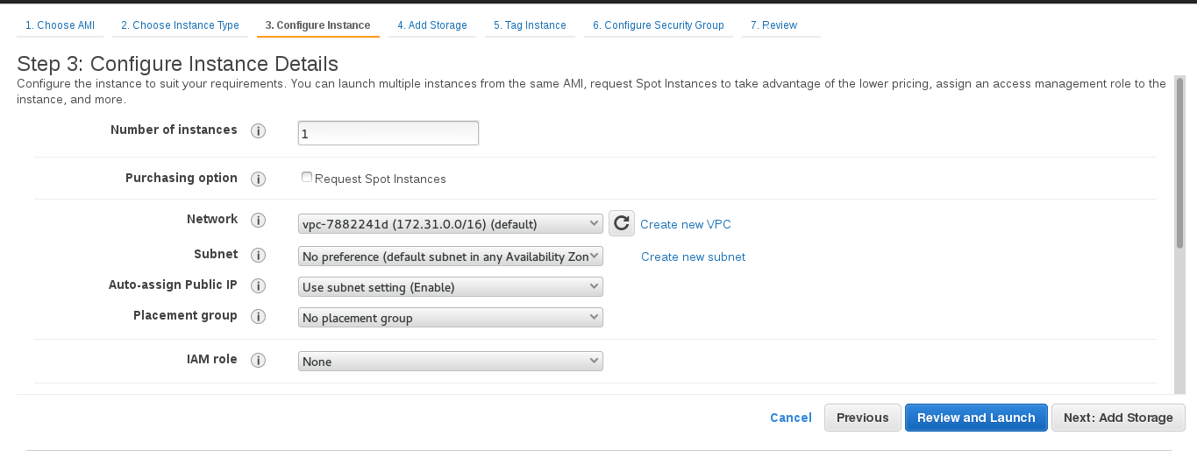The image size is (1197, 457).
Task: Expand the Subnet preference dropdown
Action: click(451, 257)
